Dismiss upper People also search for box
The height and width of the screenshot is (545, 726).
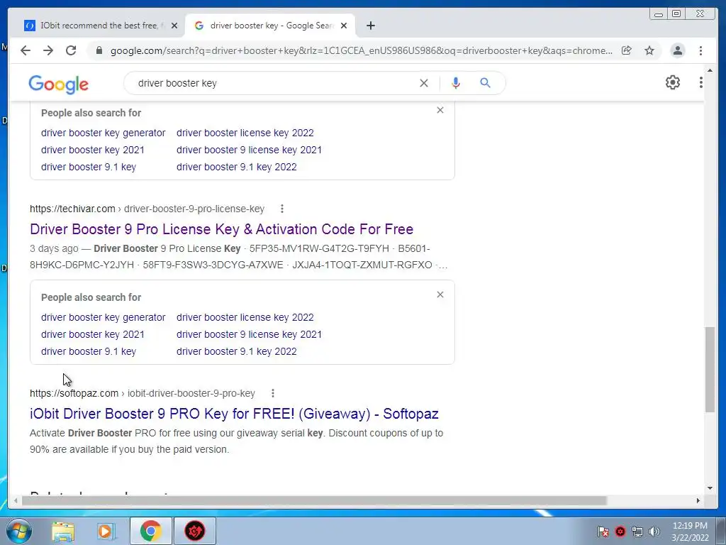coord(440,110)
